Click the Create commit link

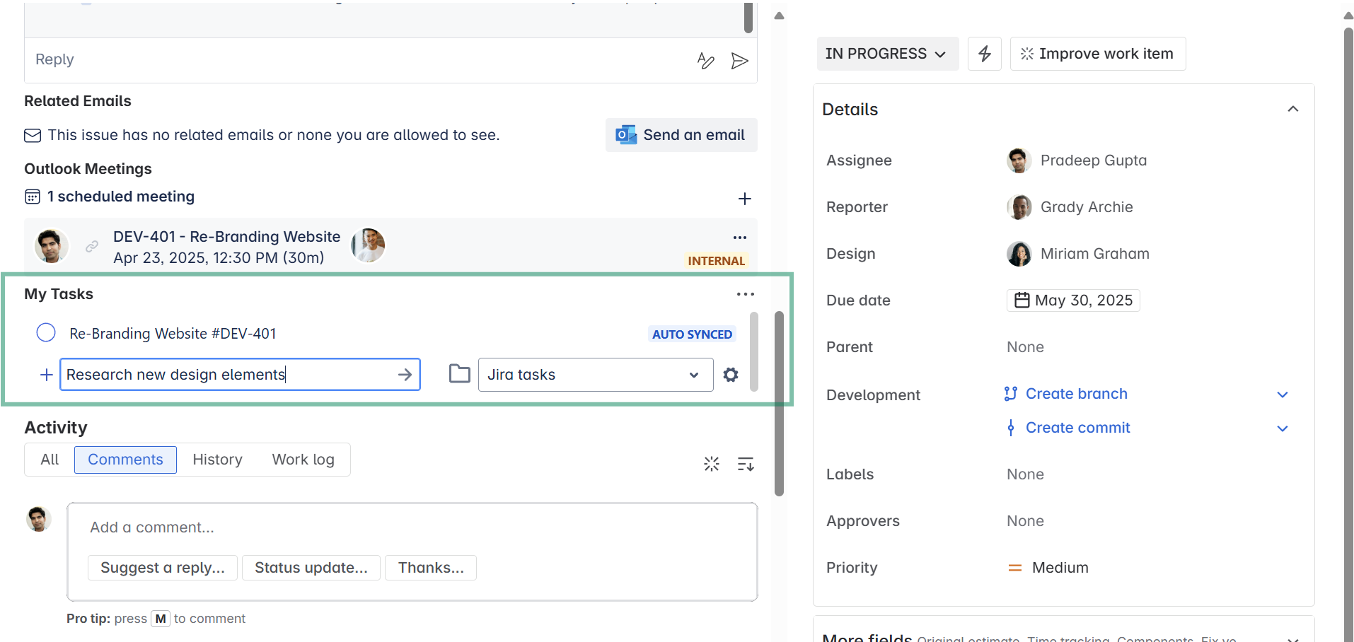click(1077, 428)
